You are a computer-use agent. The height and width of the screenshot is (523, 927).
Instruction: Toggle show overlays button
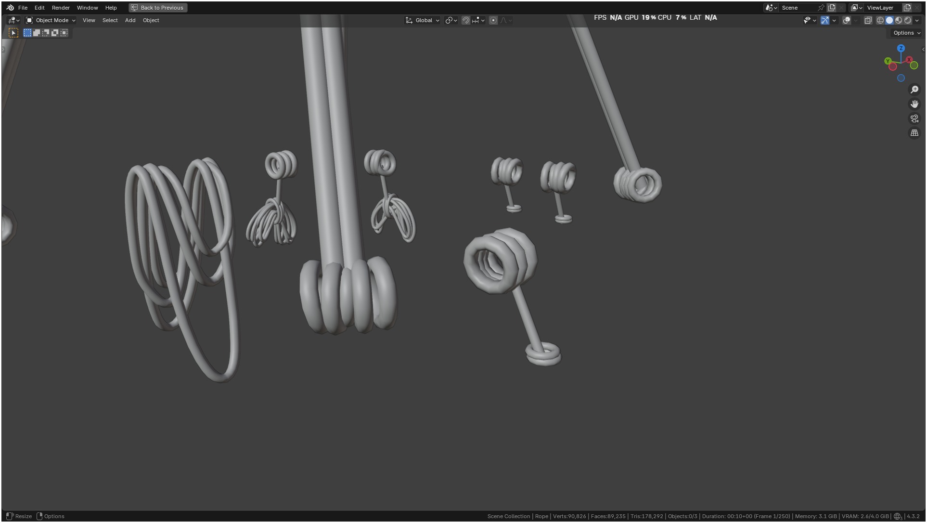click(847, 20)
